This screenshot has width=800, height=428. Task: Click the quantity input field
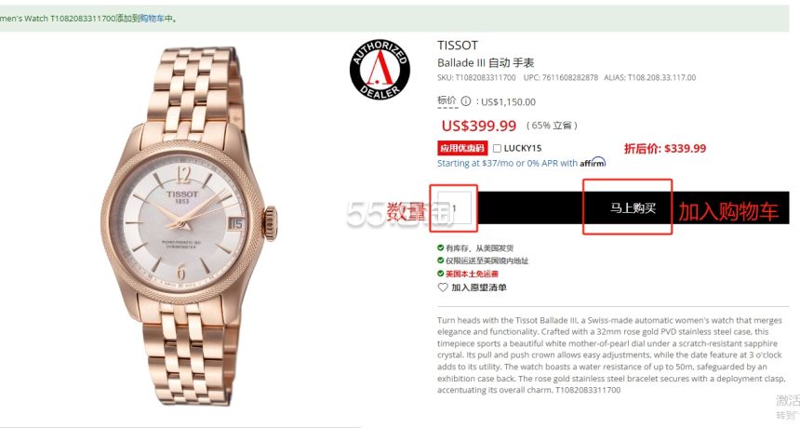click(454, 207)
